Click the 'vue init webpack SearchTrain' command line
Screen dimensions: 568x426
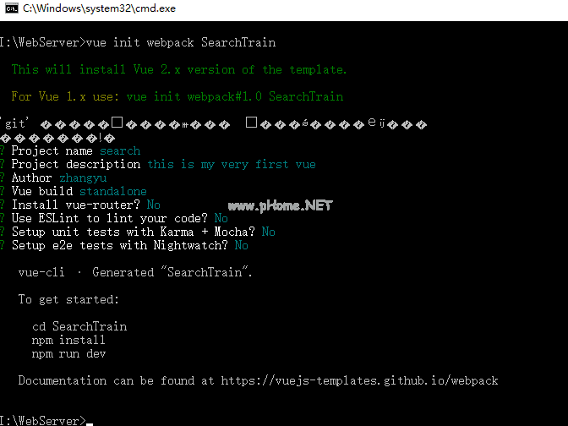(x=181, y=43)
